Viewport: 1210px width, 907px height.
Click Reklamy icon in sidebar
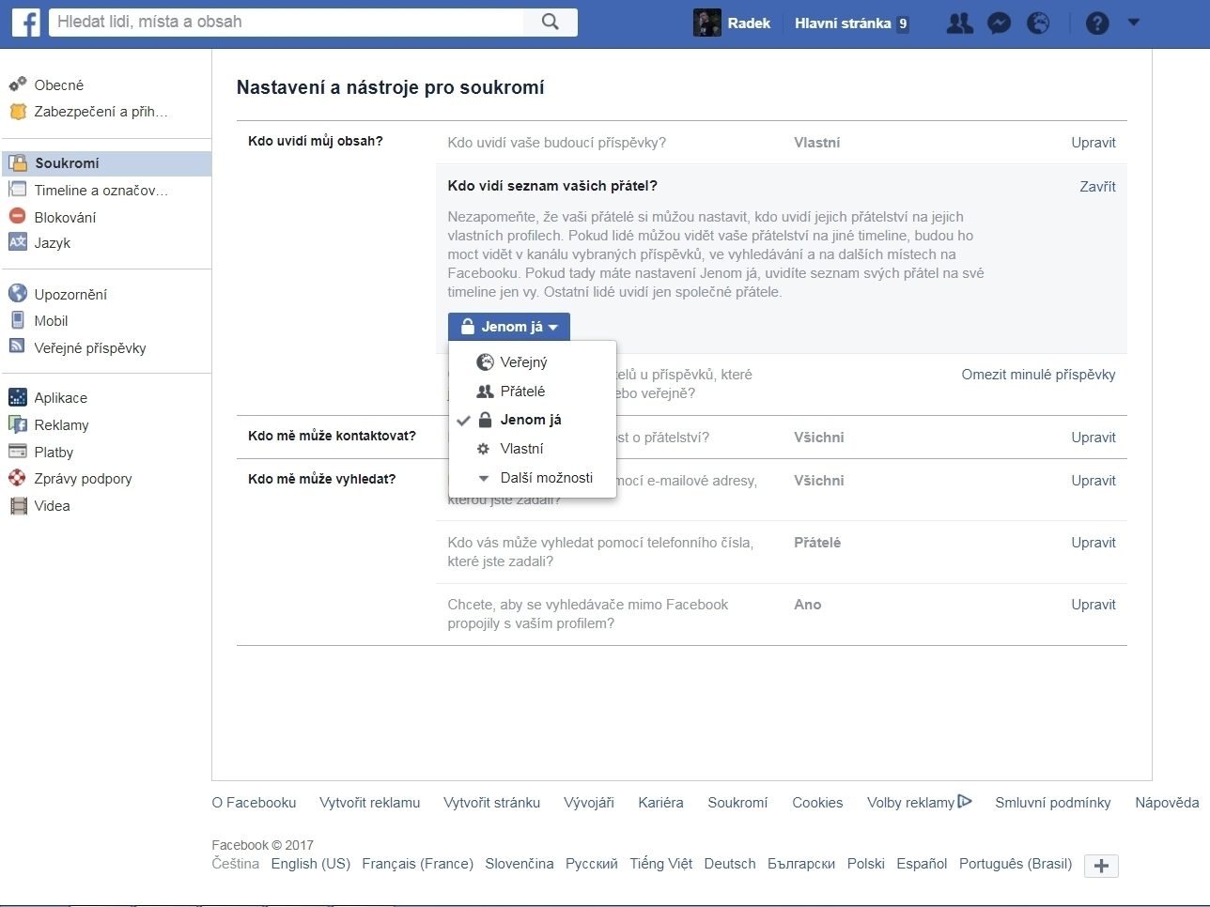(x=18, y=424)
